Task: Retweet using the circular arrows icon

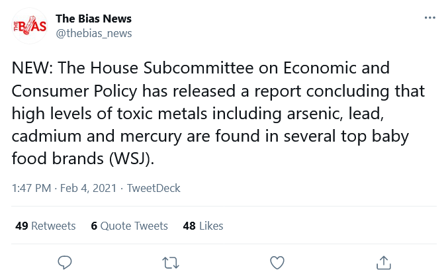Action: point(171,263)
